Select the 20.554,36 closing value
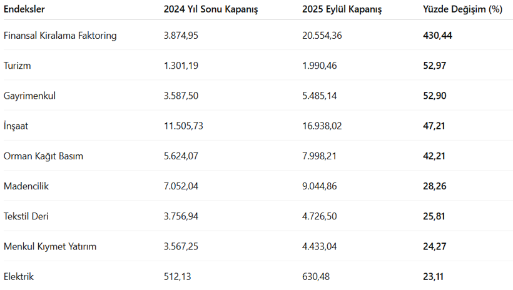Viewport: 513px width, 290px height. [322, 36]
